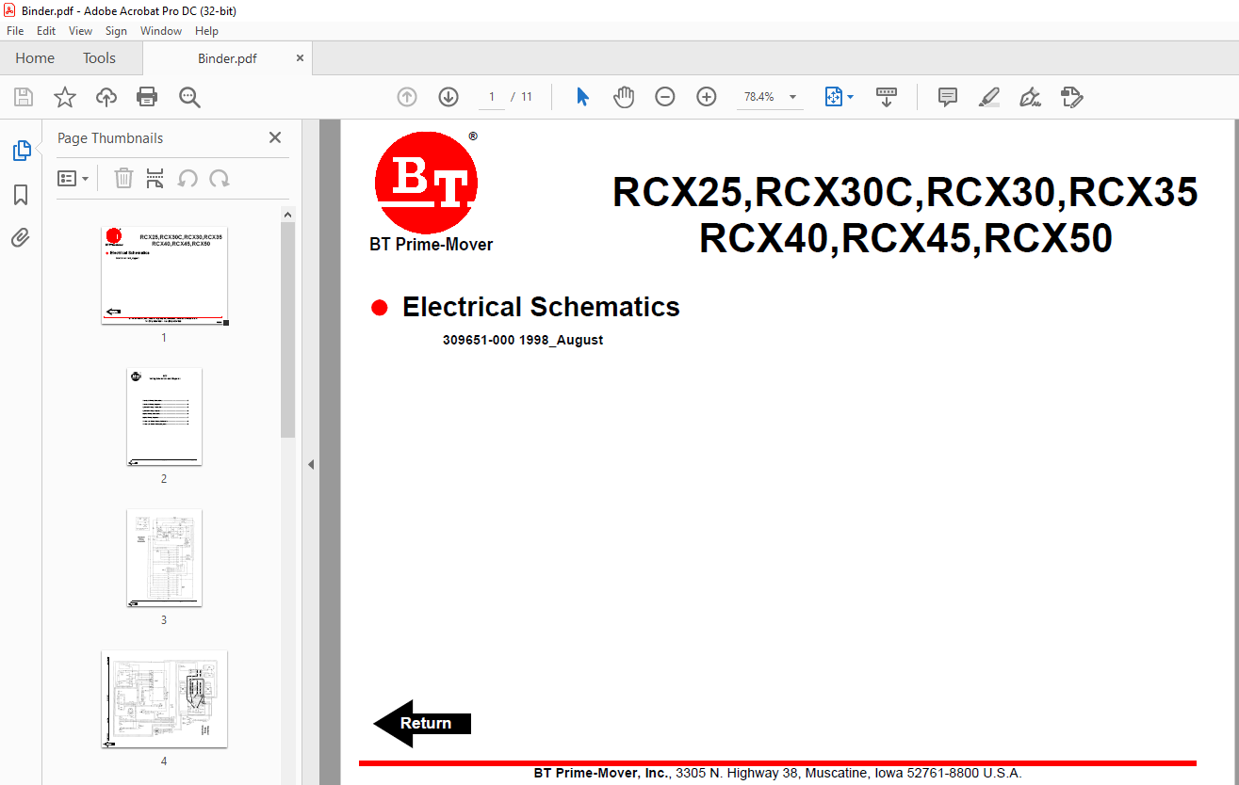Click the page number input field
This screenshot has height=785, width=1239.
point(491,97)
